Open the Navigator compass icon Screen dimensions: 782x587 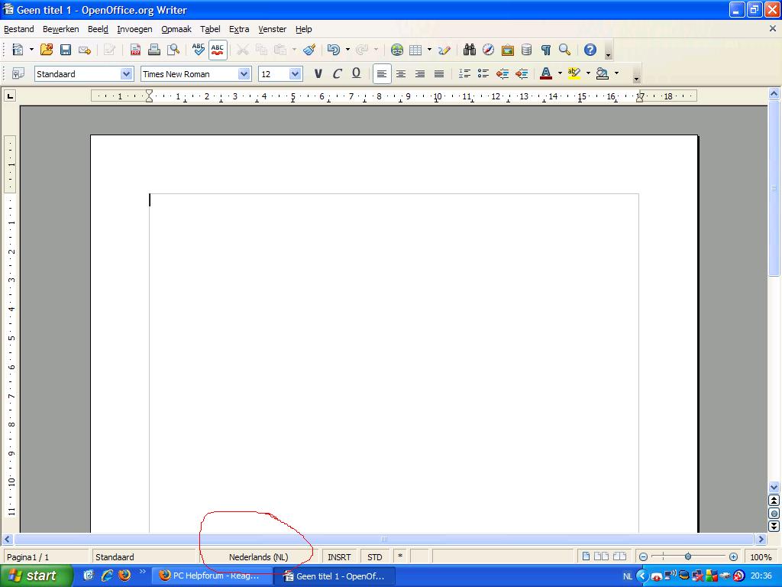point(488,50)
